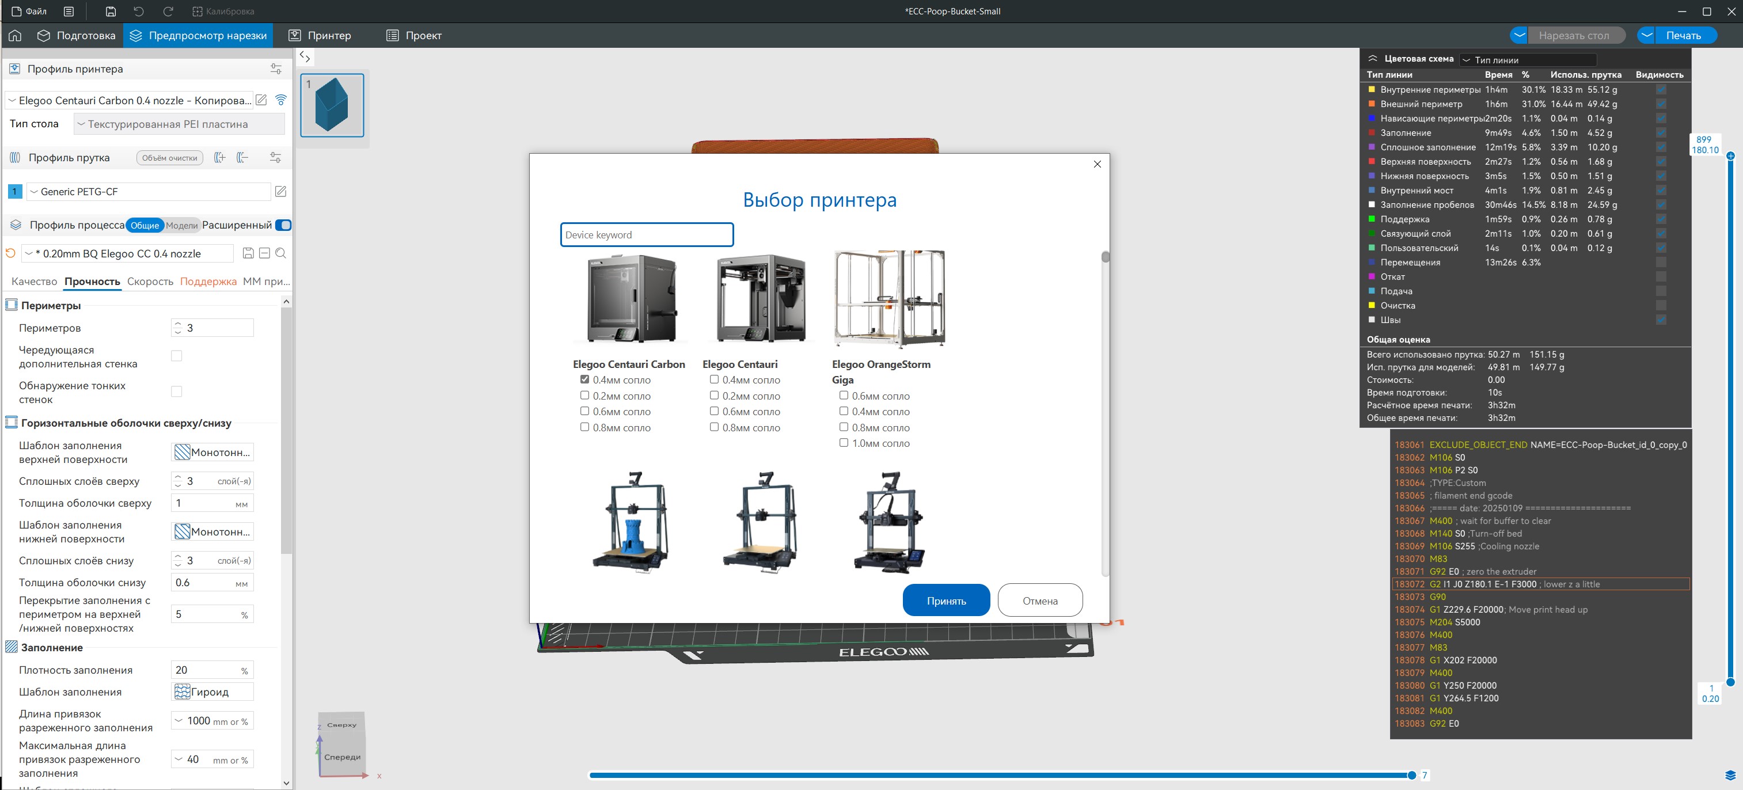Enable Обнаружение тонких стенок checkbox
The height and width of the screenshot is (790, 1743).
click(x=177, y=392)
